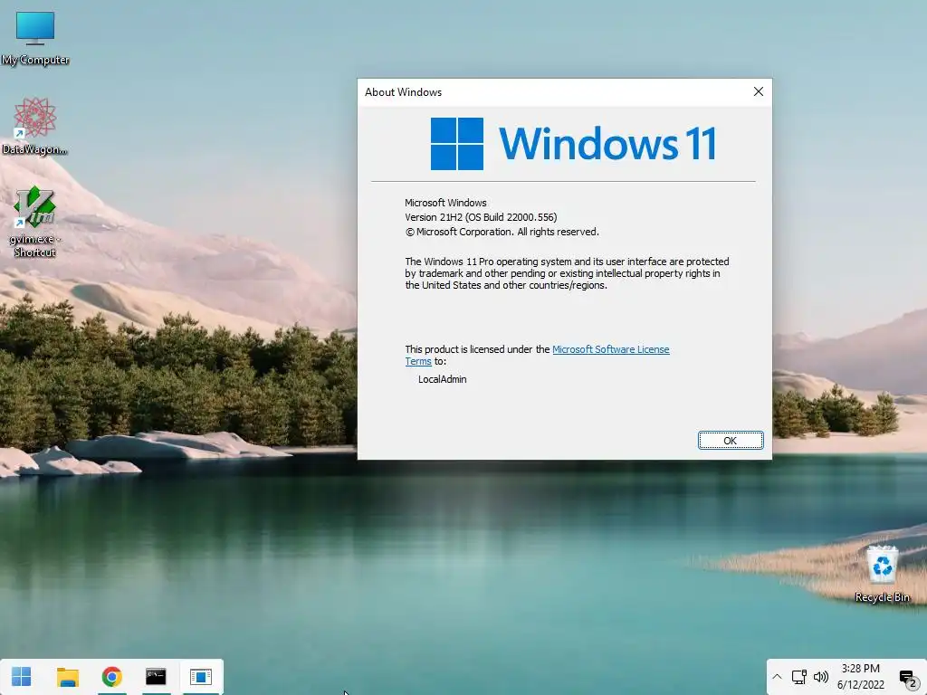927x695 pixels.
Task: Click the 'Microsoft Windows' text line
Action: pos(445,203)
